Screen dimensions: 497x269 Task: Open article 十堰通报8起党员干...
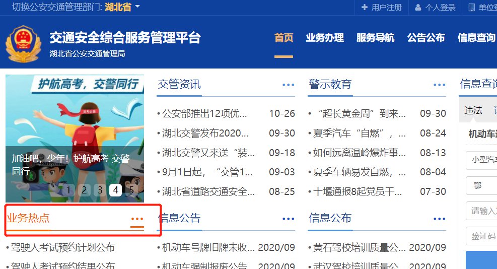click(x=357, y=191)
